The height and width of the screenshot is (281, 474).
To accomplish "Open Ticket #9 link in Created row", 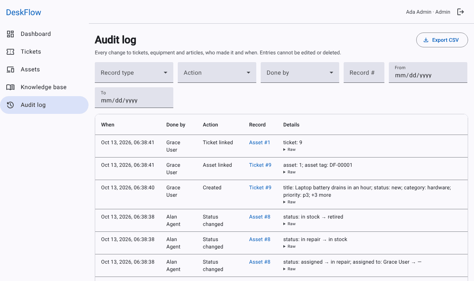I will [x=260, y=187].
